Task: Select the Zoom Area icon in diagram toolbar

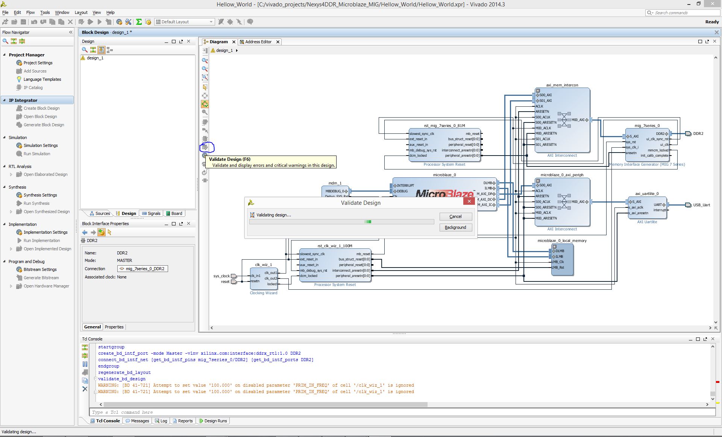Action: 205,77
